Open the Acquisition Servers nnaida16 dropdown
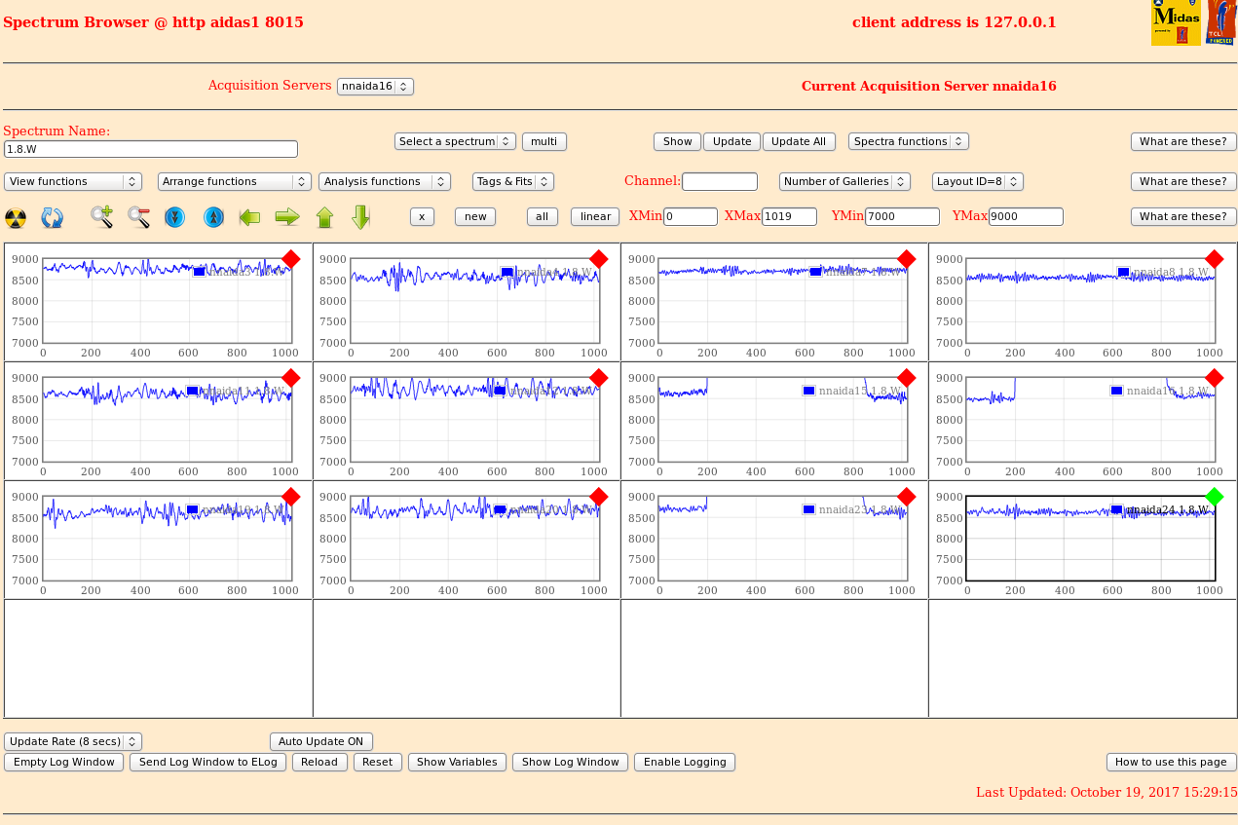This screenshot has width=1238, height=825. [375, 87]
